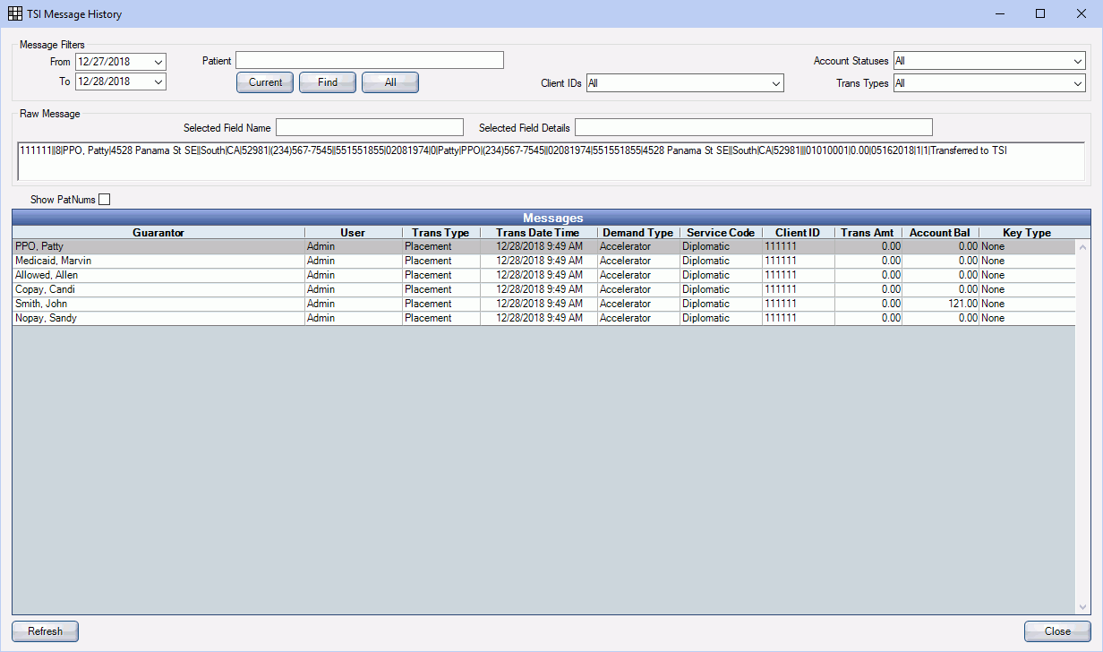Sort by the Demand Type column header
Image resolution: width=1103 pixels, height=652 pixels.
(x=637, y=232)
